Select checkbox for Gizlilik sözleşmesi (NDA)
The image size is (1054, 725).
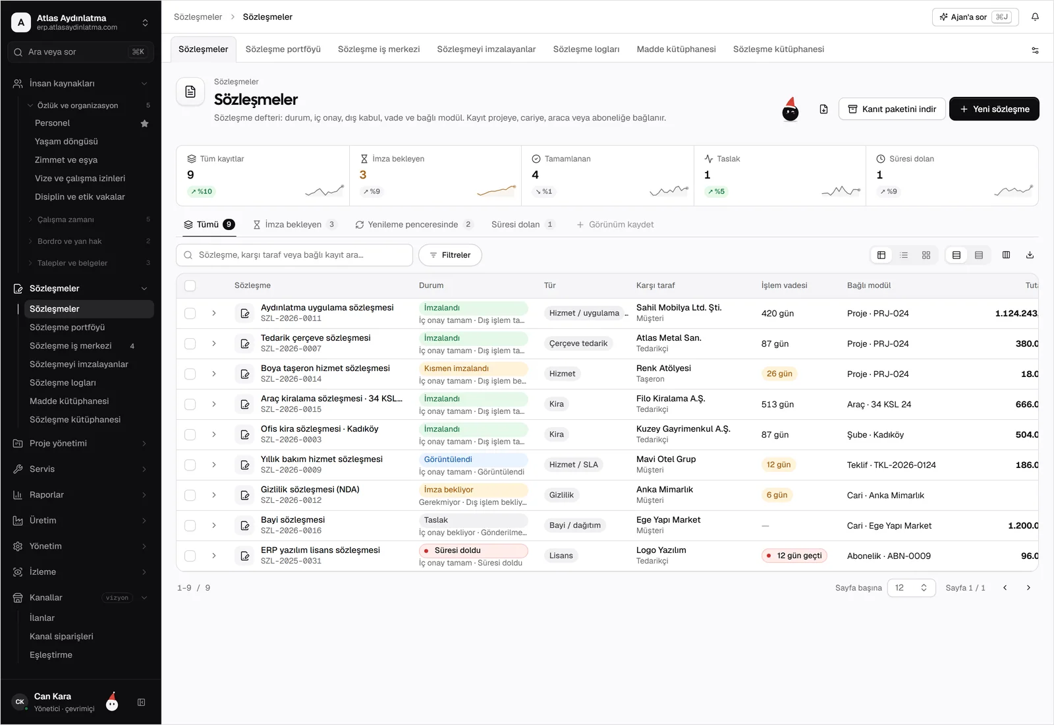click(x=190, y=495)
